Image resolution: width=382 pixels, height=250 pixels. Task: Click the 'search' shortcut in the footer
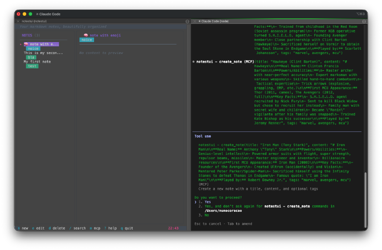coord(77,228)
